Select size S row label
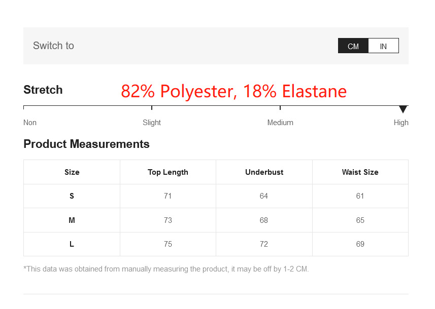The width and height of the screenshot is (435, 309). click(72, 196)
